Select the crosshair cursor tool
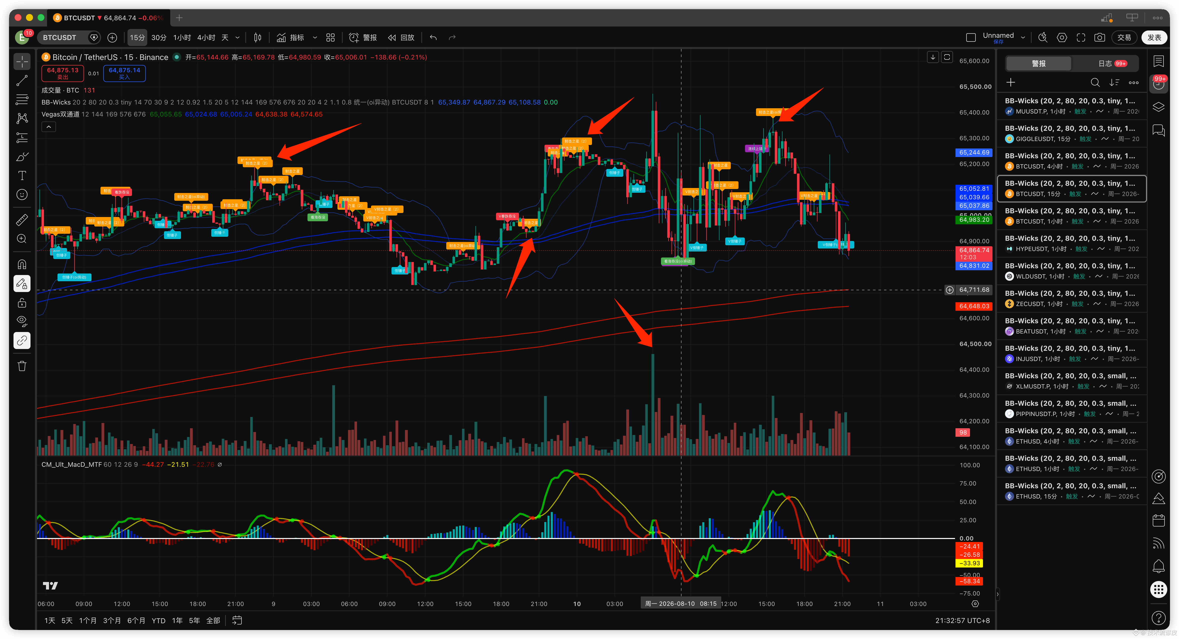Viewport: 1179px width, 639px height. (x=22, y=61)
